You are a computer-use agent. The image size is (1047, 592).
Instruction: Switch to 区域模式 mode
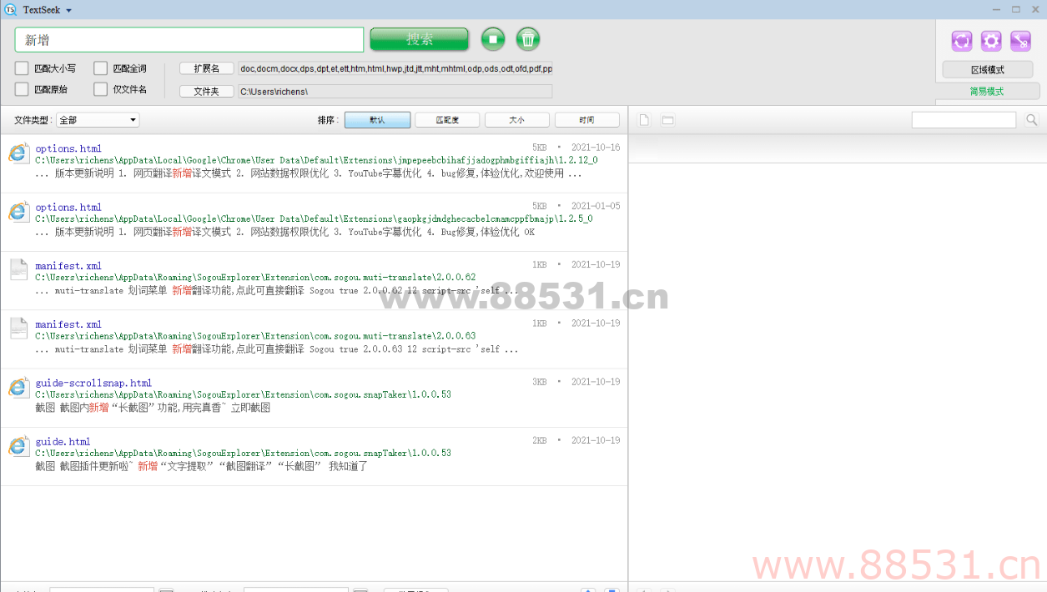point(988,69)
